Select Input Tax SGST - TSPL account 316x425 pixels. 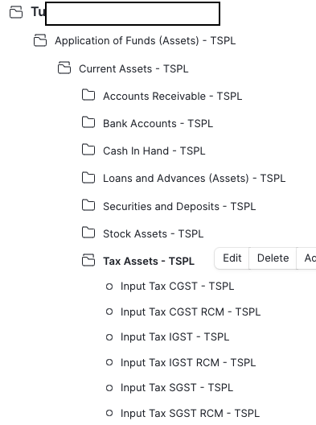pos(177,388)
